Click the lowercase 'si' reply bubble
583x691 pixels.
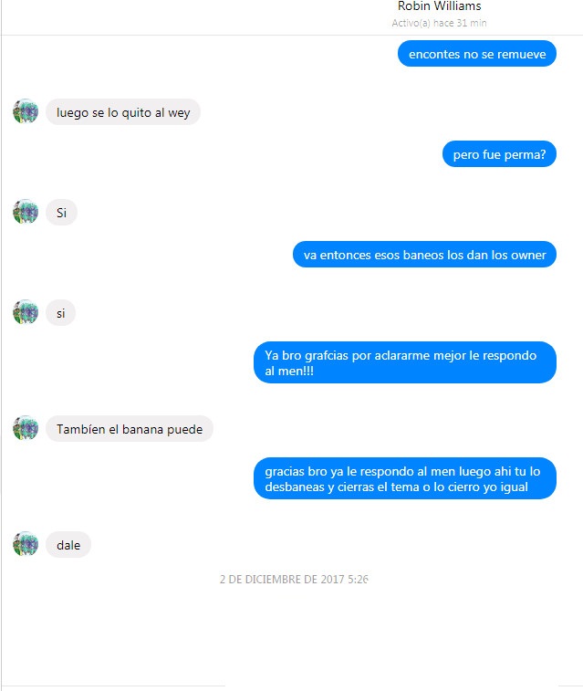click(61, 313)
